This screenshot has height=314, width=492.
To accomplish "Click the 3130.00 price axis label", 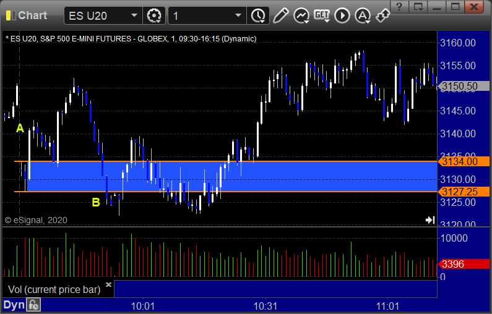I will (458, 180).
